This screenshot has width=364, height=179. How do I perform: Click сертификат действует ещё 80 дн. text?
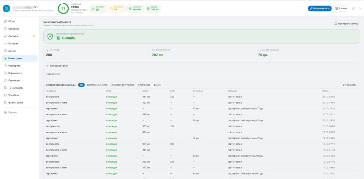[x=245, y=156]
